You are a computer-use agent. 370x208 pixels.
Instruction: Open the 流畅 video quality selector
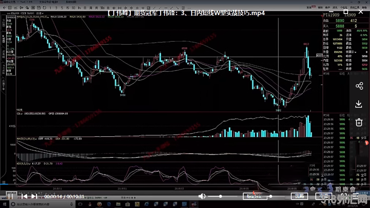click(x=299, y=196)
